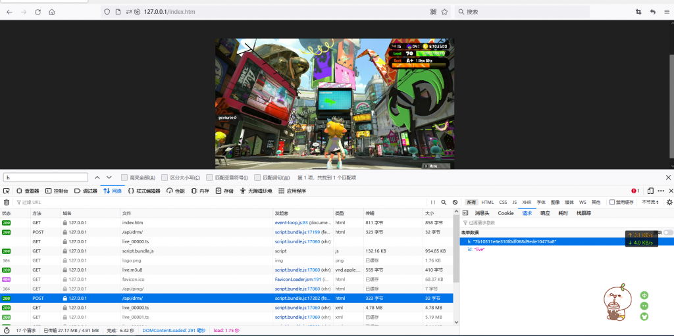Click the QR code icon in address bar

click(433, 12)
